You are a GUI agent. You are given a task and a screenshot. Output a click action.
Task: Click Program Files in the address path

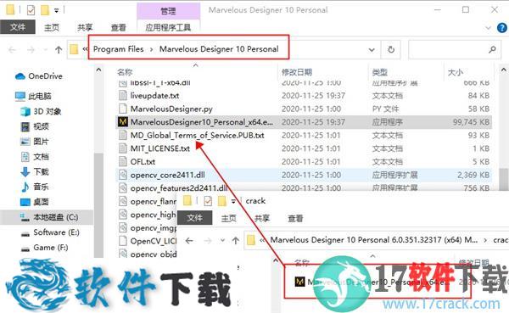119,49
